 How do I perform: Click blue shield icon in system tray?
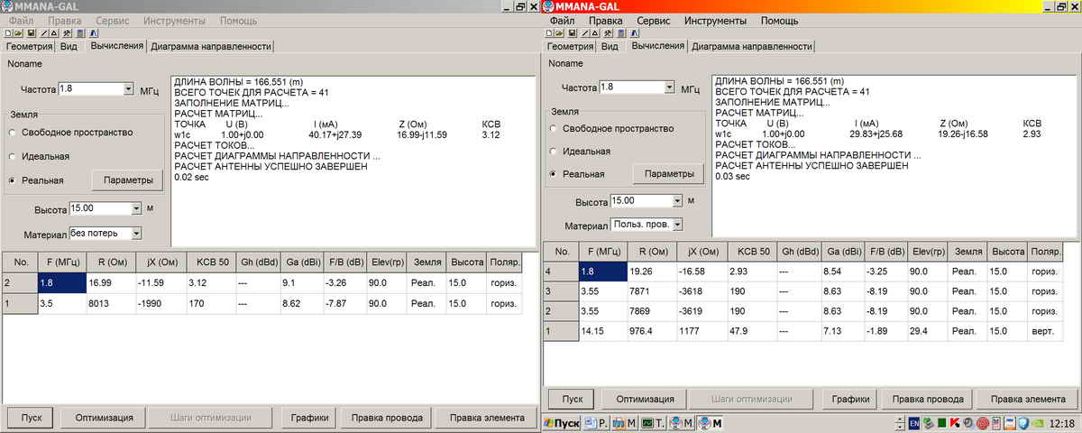[x=1023, y=423]
